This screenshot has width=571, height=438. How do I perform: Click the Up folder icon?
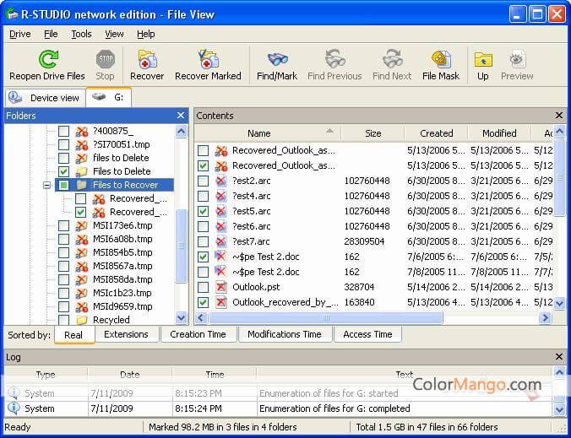tap(483, 60)
